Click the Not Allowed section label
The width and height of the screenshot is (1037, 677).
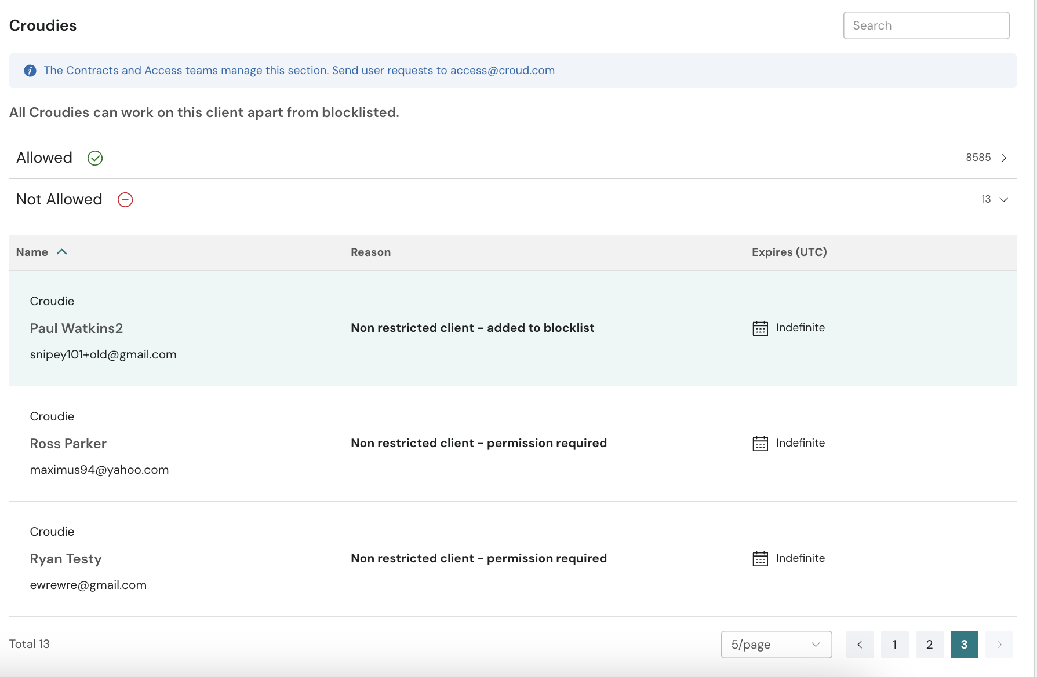[x=59, y=199]
